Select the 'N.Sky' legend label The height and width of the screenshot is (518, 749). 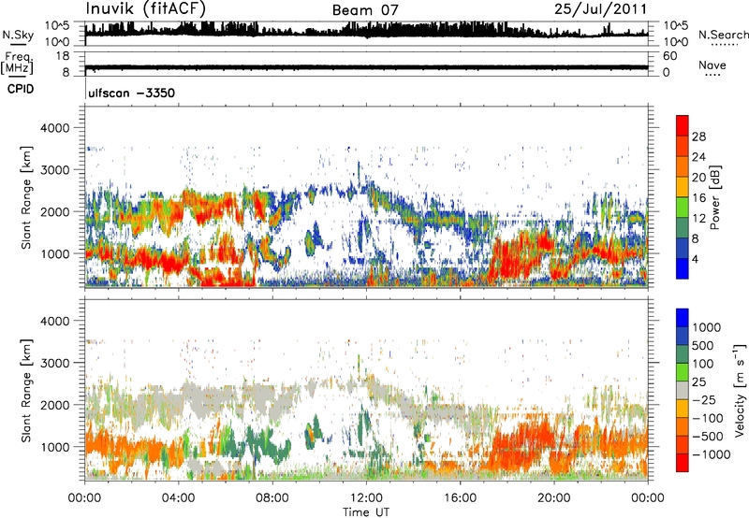18,35
